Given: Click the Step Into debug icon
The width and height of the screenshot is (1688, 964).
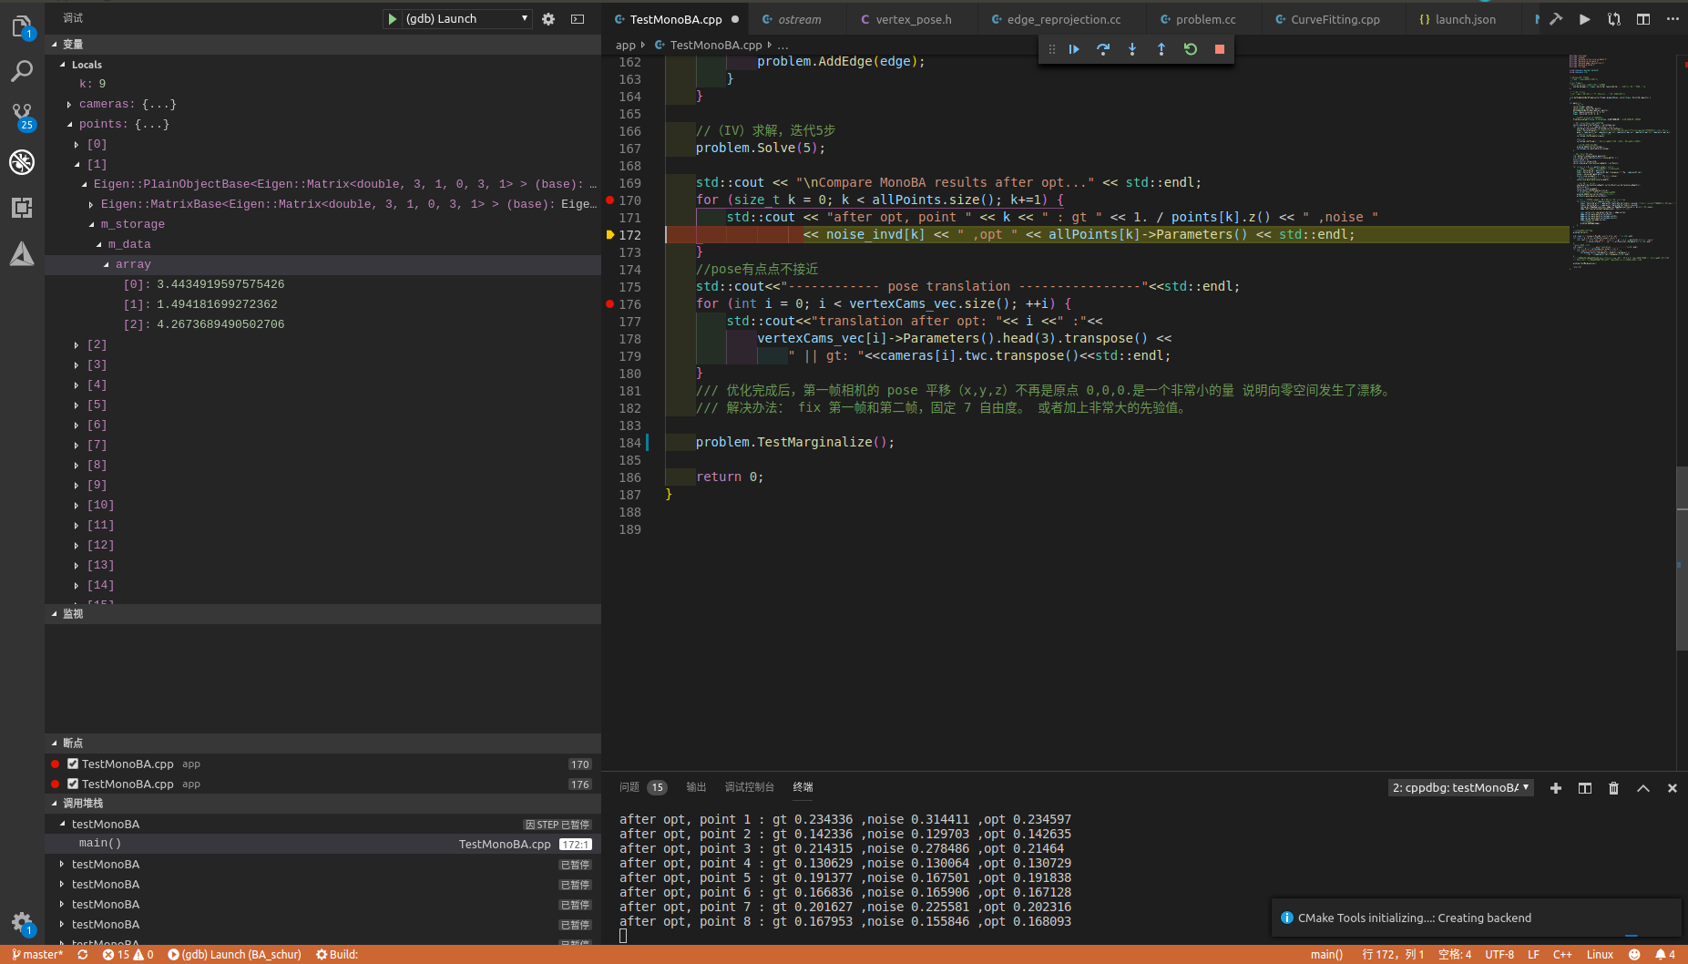Looking at the screenshot, I should point(1132,49).
